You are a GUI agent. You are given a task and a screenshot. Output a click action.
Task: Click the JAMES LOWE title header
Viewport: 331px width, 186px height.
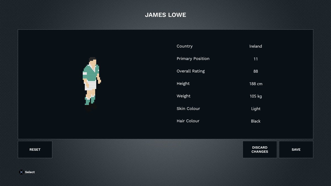coord(165,15)
